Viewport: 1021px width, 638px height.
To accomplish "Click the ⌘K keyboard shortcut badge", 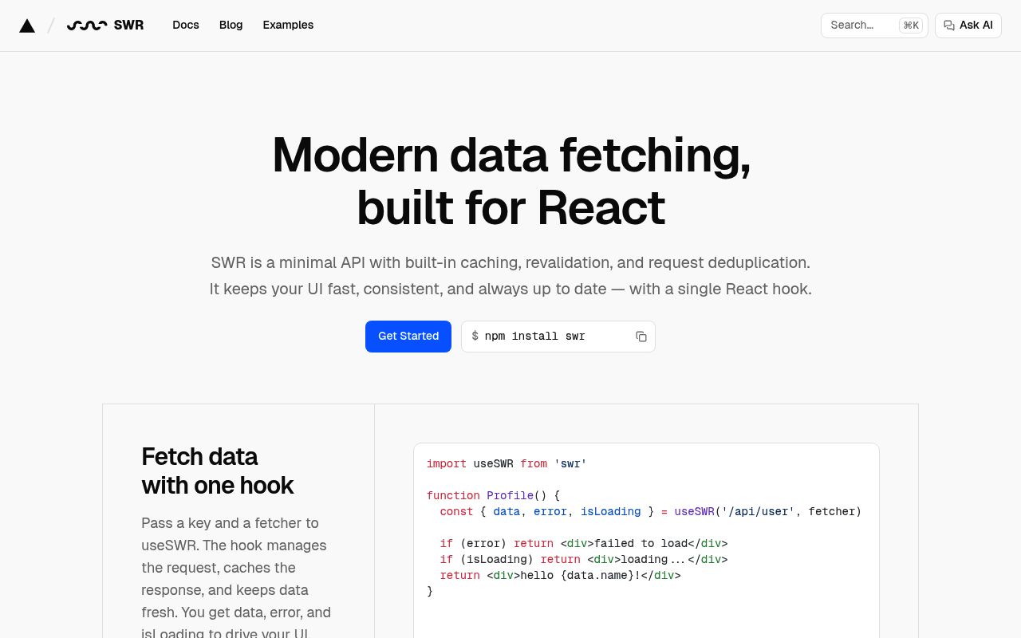I will 910,26.
